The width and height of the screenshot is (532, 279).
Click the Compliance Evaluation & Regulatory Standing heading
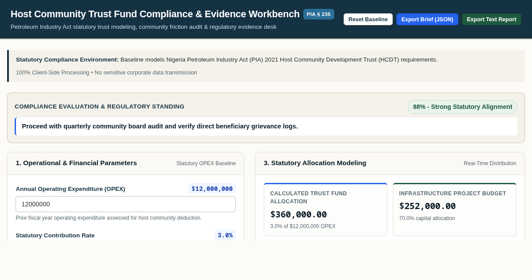pos(99,107)
